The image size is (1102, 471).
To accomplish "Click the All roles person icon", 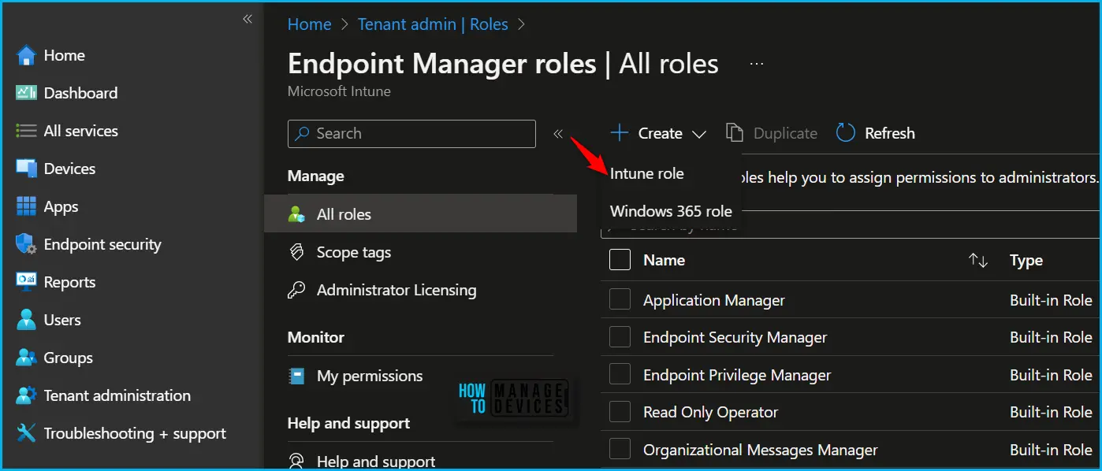I will point(297,214).
